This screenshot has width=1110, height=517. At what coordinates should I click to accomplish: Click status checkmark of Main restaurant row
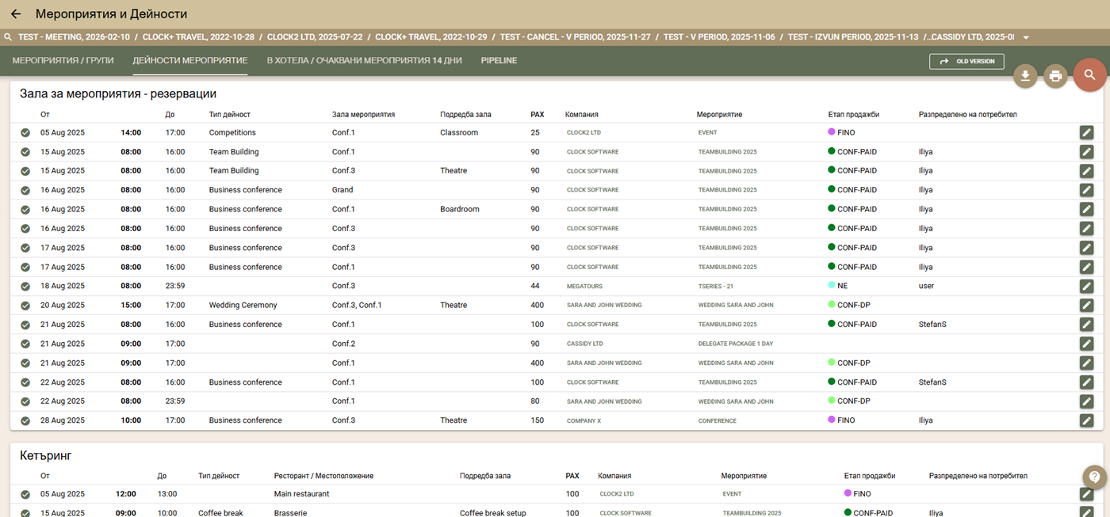tap(25, 494)
